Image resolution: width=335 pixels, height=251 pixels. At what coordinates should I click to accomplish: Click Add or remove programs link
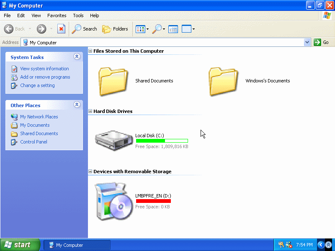45,77
